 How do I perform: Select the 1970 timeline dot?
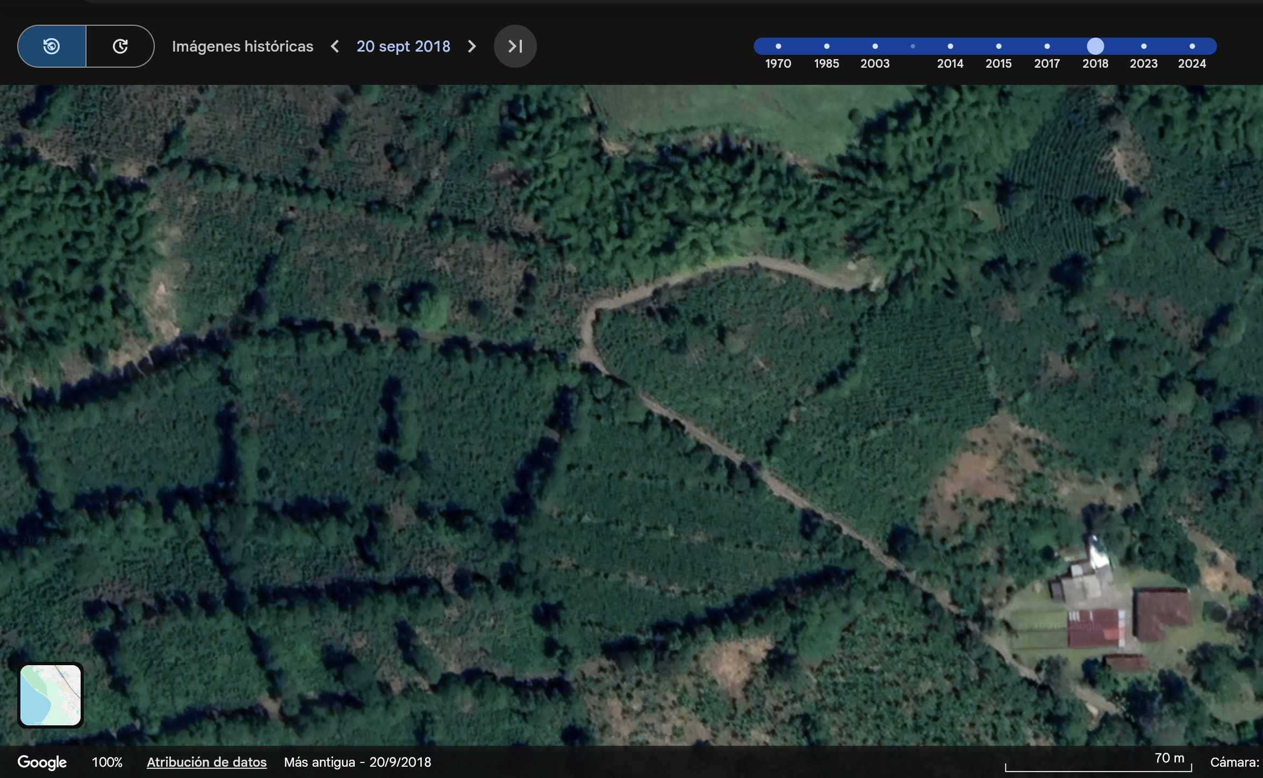tap(778, 46)
